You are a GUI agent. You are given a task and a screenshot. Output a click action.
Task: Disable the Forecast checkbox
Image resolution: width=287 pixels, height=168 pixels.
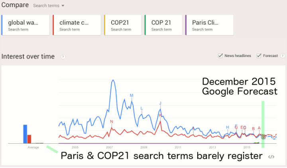pyautogui.click(x=259, y=56)
